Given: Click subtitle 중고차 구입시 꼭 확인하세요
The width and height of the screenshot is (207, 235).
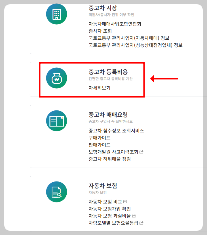Looking at the screenshot, I should click(111, 121).
